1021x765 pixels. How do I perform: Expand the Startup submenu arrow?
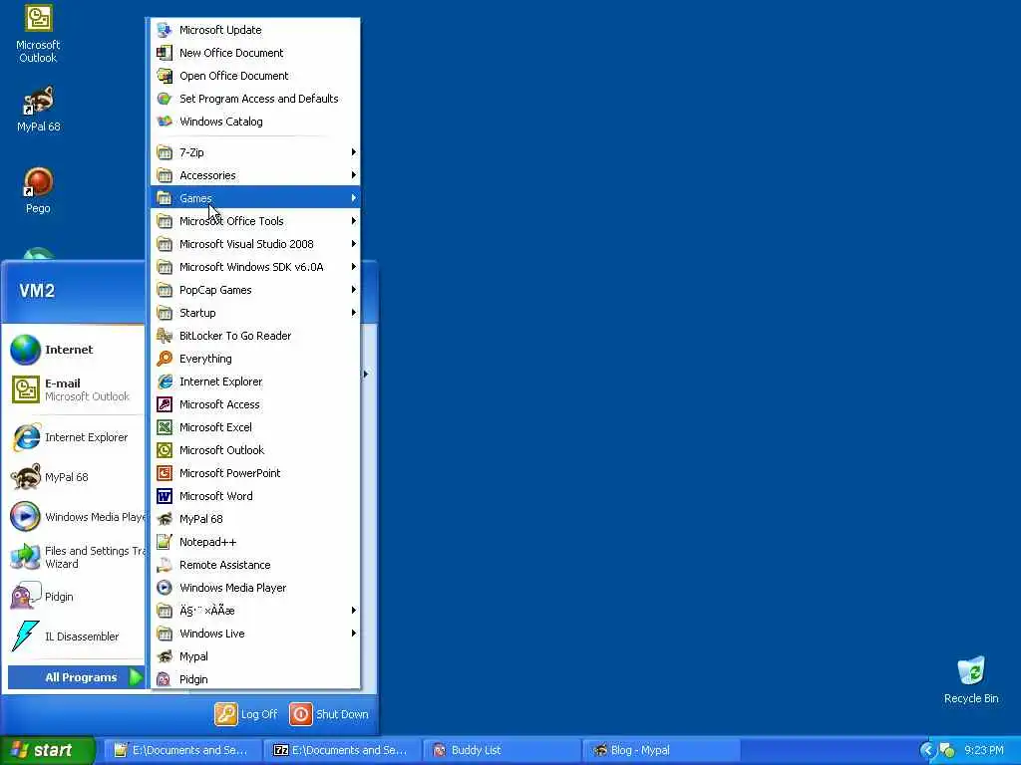pyautogui.click(x=354, y=312)
